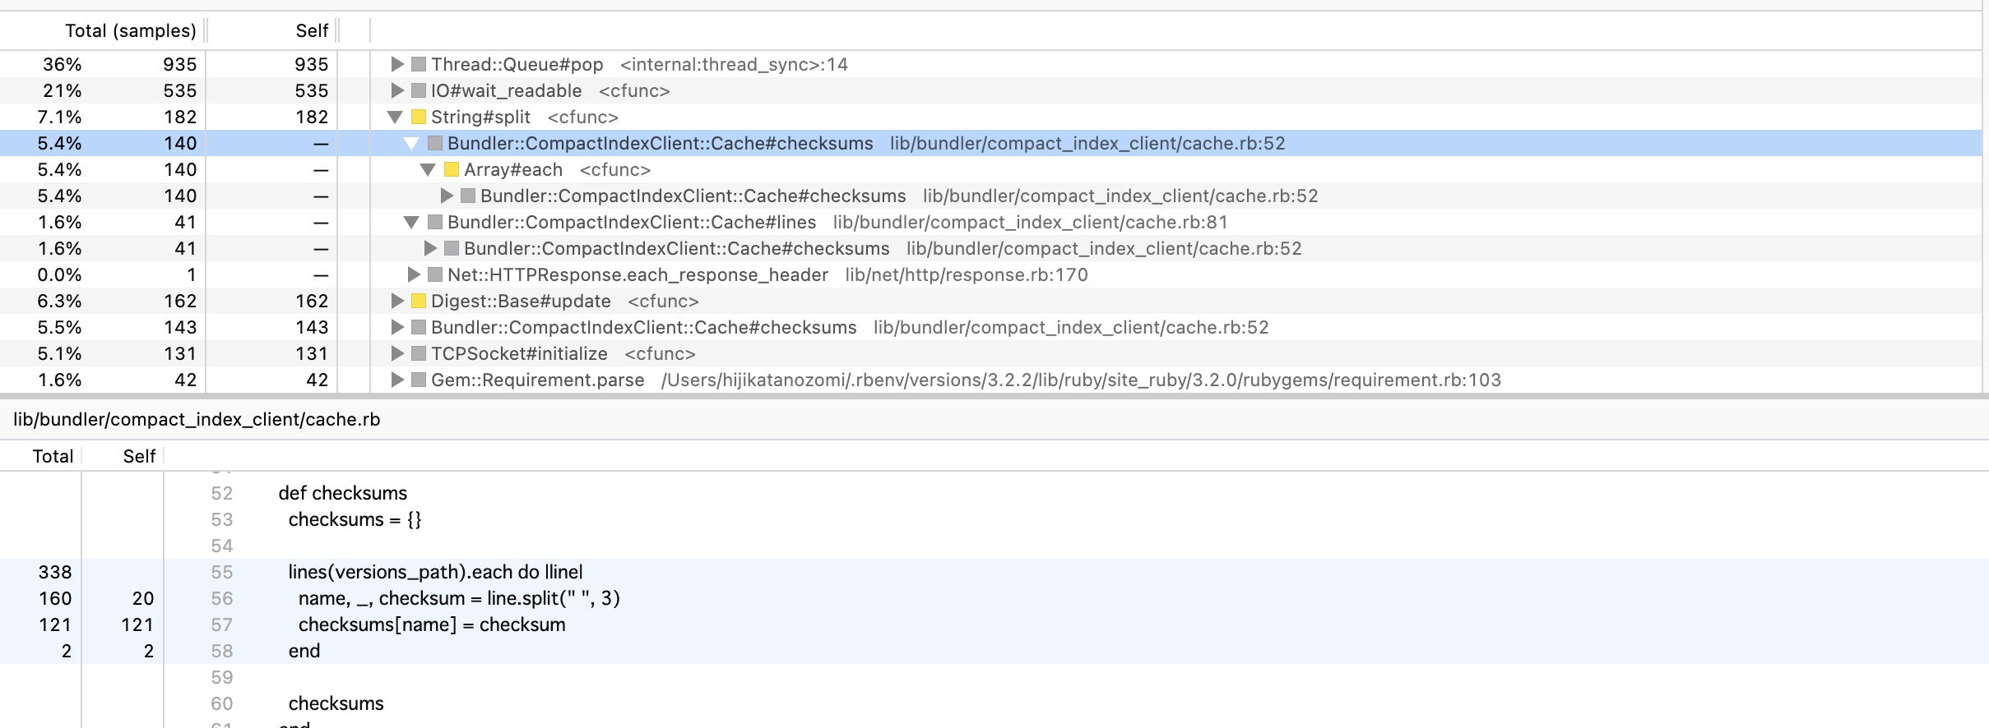Click the Self header in source pane
This screenshot has height=728, width=1989.
pyautogui.click(x=139, y=456)
